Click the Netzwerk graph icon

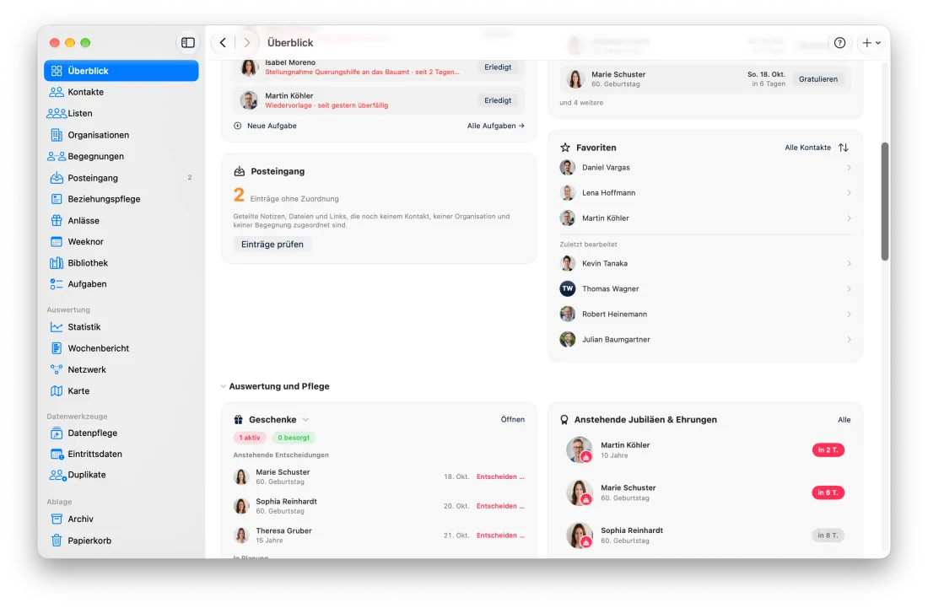tap(57, 369)
